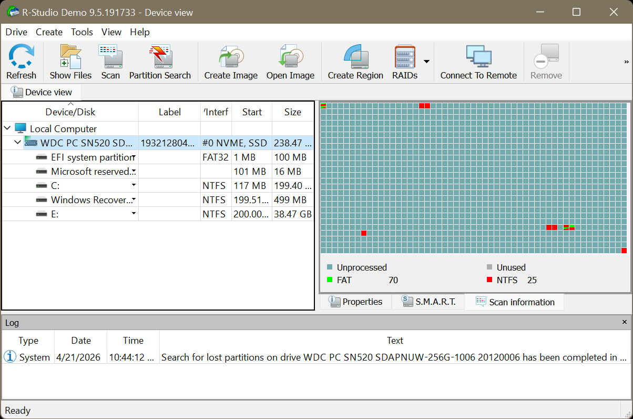Click the green FAT legend swatch
The image size is (633, 419).
(x=330, y=280)
